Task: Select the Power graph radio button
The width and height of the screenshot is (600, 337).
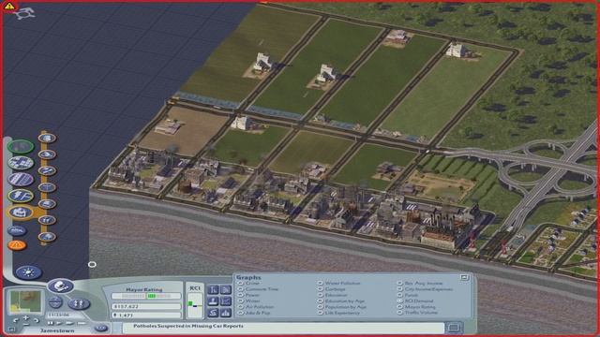Action: [x=241, y=295]
